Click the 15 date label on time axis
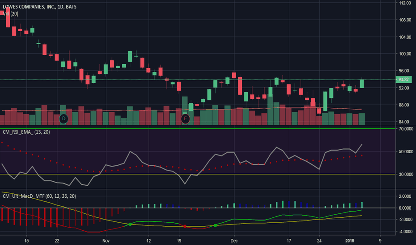 click(26, 241)
